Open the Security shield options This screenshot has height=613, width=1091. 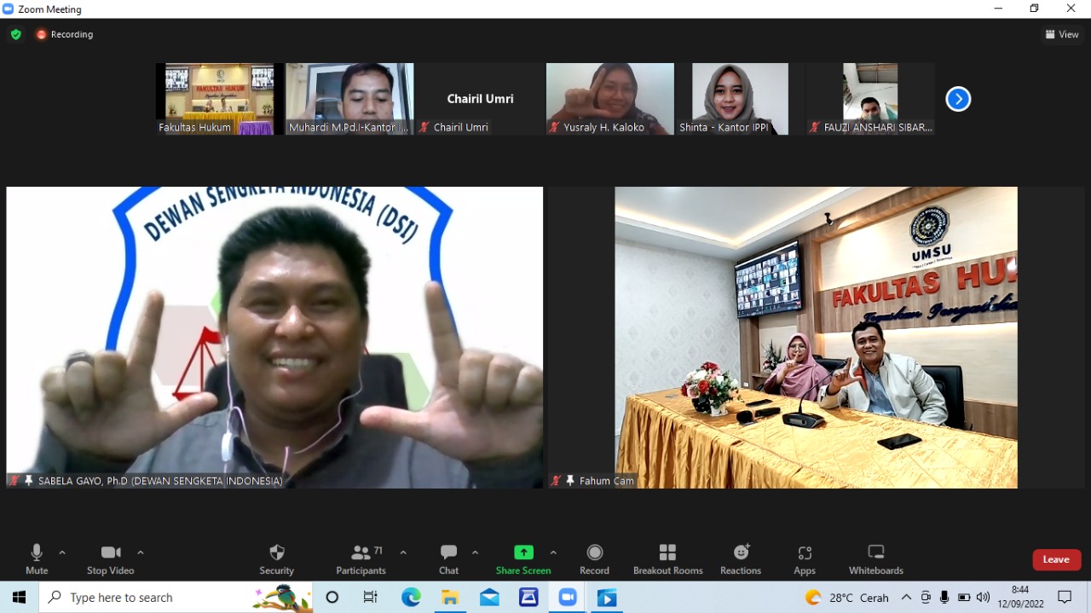click(276, 559)
